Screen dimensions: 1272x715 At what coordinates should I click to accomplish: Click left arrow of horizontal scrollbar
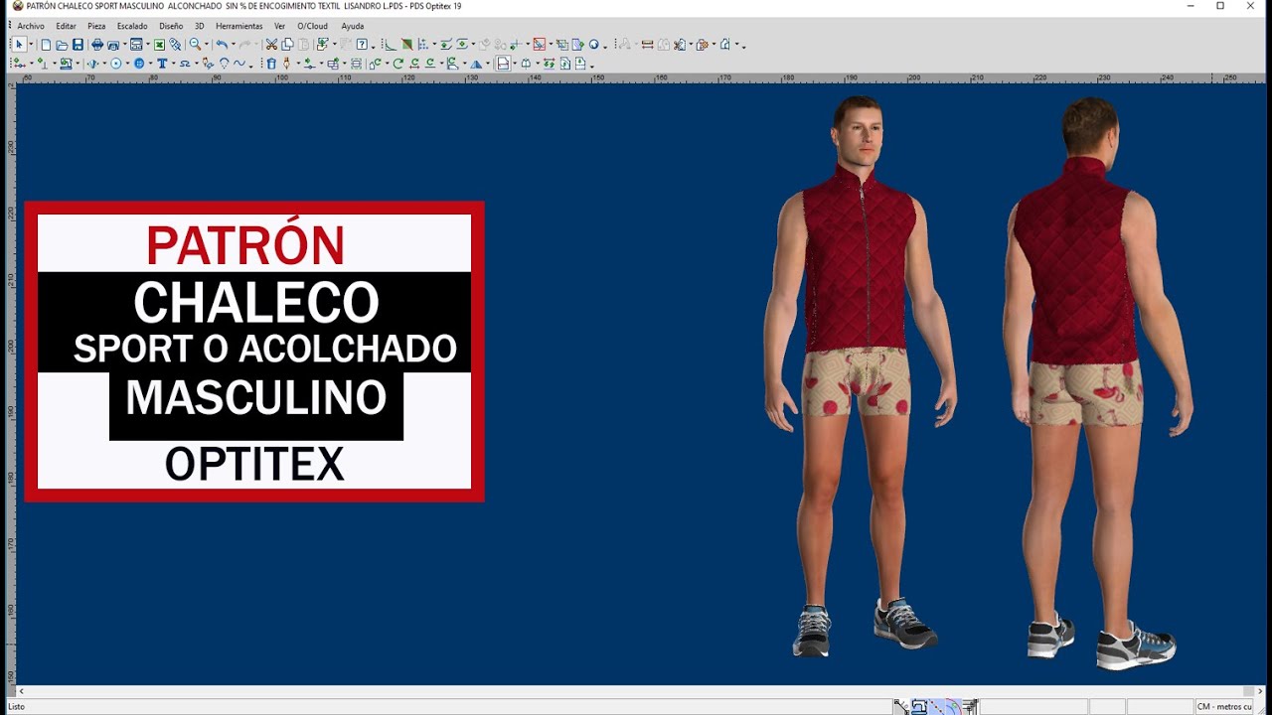pyautogui.click(x=21, y=691)
